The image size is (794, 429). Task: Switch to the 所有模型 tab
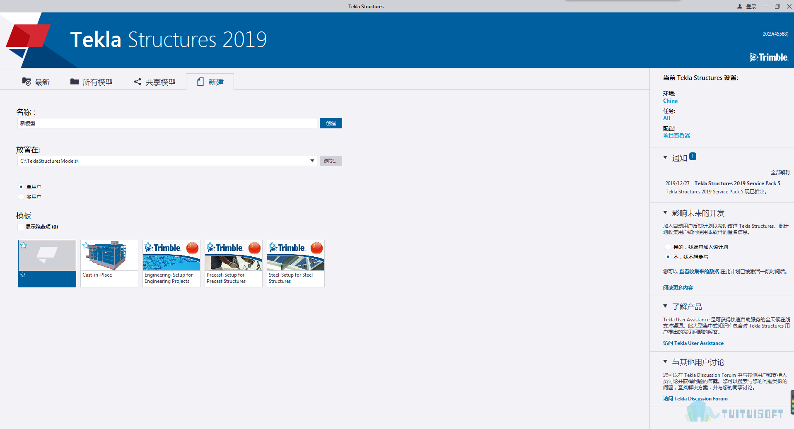pyautogui.click(x=92, y=82)
